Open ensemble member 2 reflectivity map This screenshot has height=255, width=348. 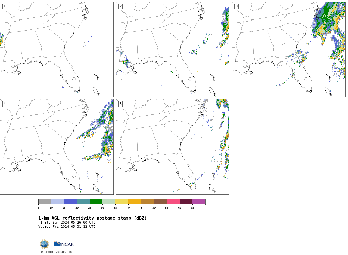click(x=173, y=49)
